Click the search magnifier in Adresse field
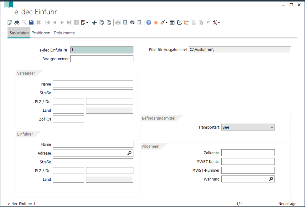 pyautogui.click(x=129, y=153)
